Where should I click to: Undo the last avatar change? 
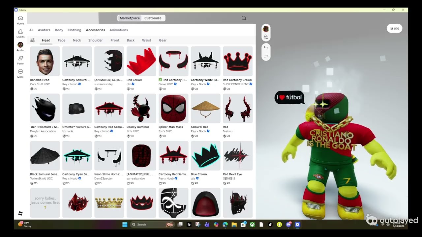click(x=266, y=48)
